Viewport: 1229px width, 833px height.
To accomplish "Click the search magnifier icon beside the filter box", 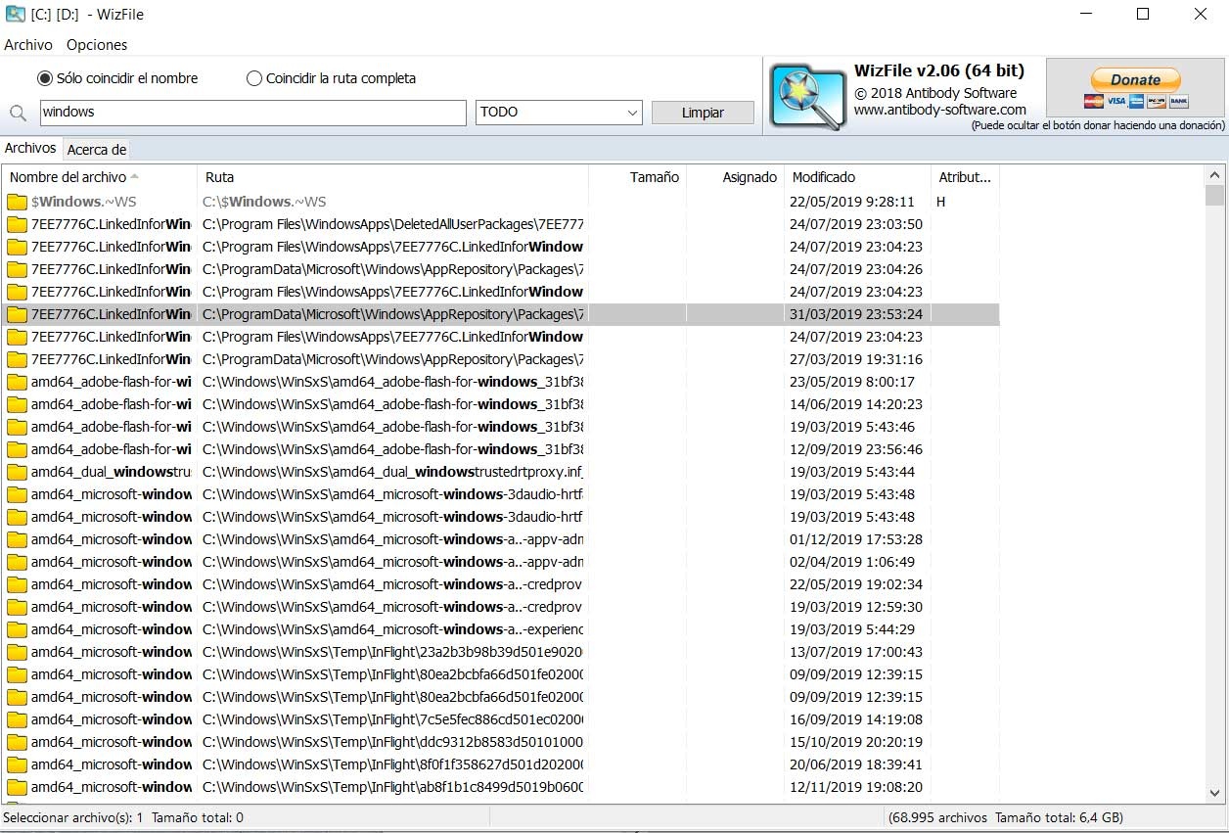I will [18, 113].
